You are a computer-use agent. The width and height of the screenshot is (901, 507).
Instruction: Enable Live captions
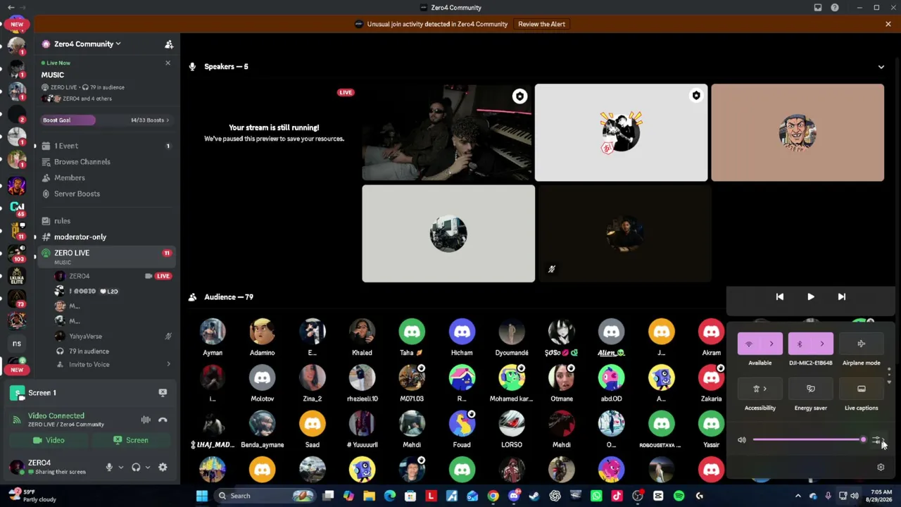862,389
